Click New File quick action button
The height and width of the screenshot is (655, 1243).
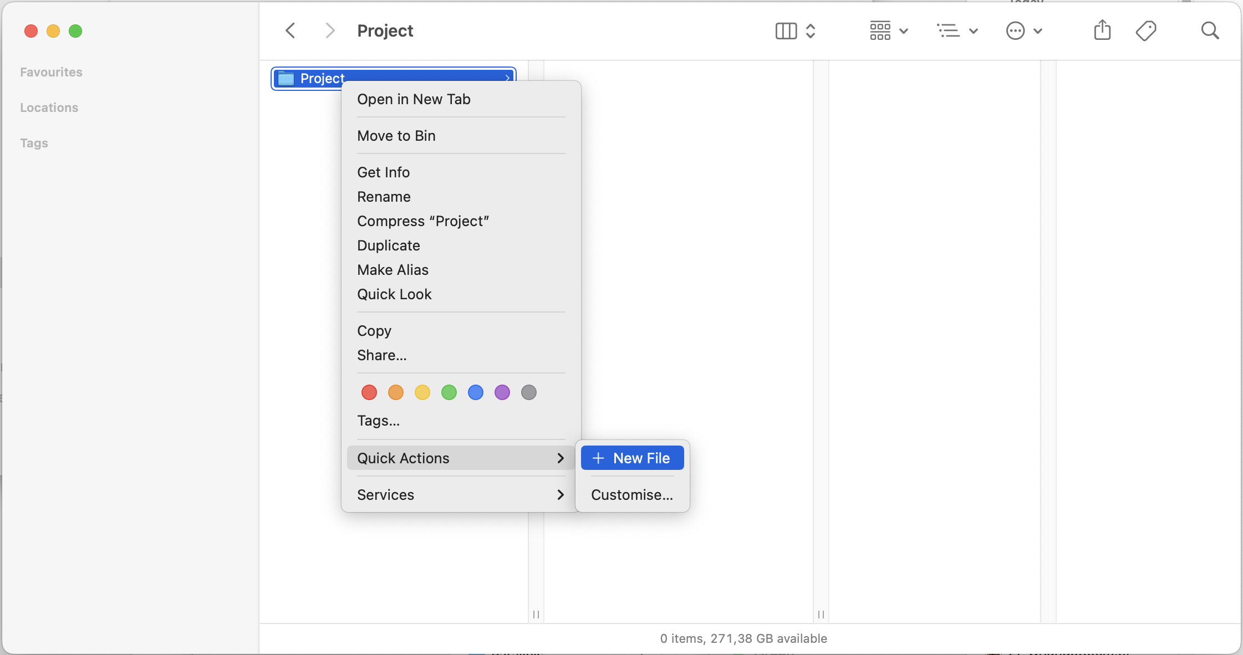tap(630, 458)
